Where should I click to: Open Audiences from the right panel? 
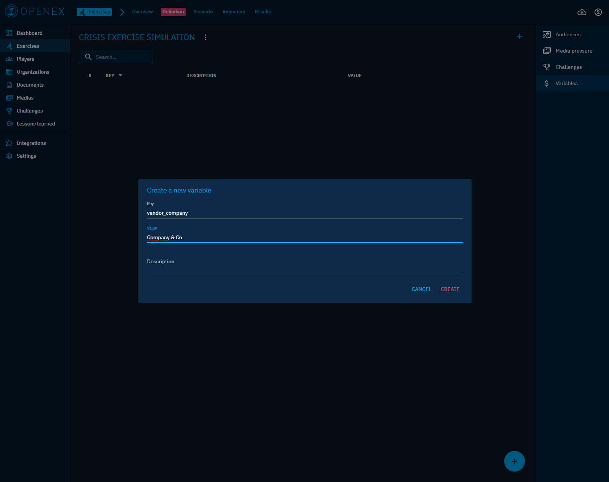568,34
